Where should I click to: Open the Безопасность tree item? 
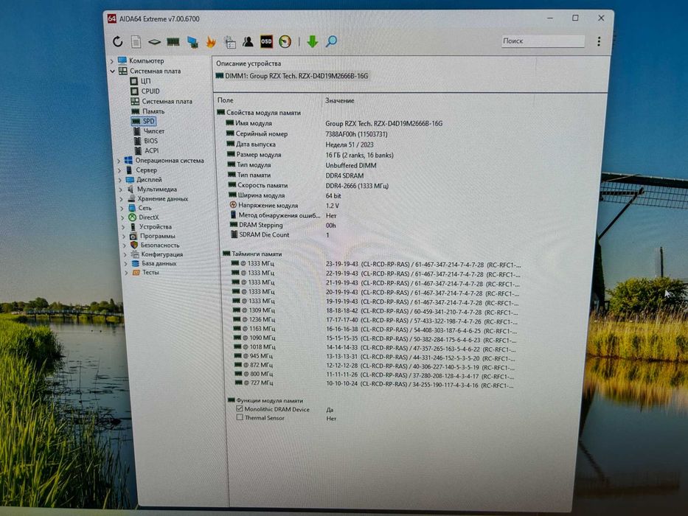156,245
